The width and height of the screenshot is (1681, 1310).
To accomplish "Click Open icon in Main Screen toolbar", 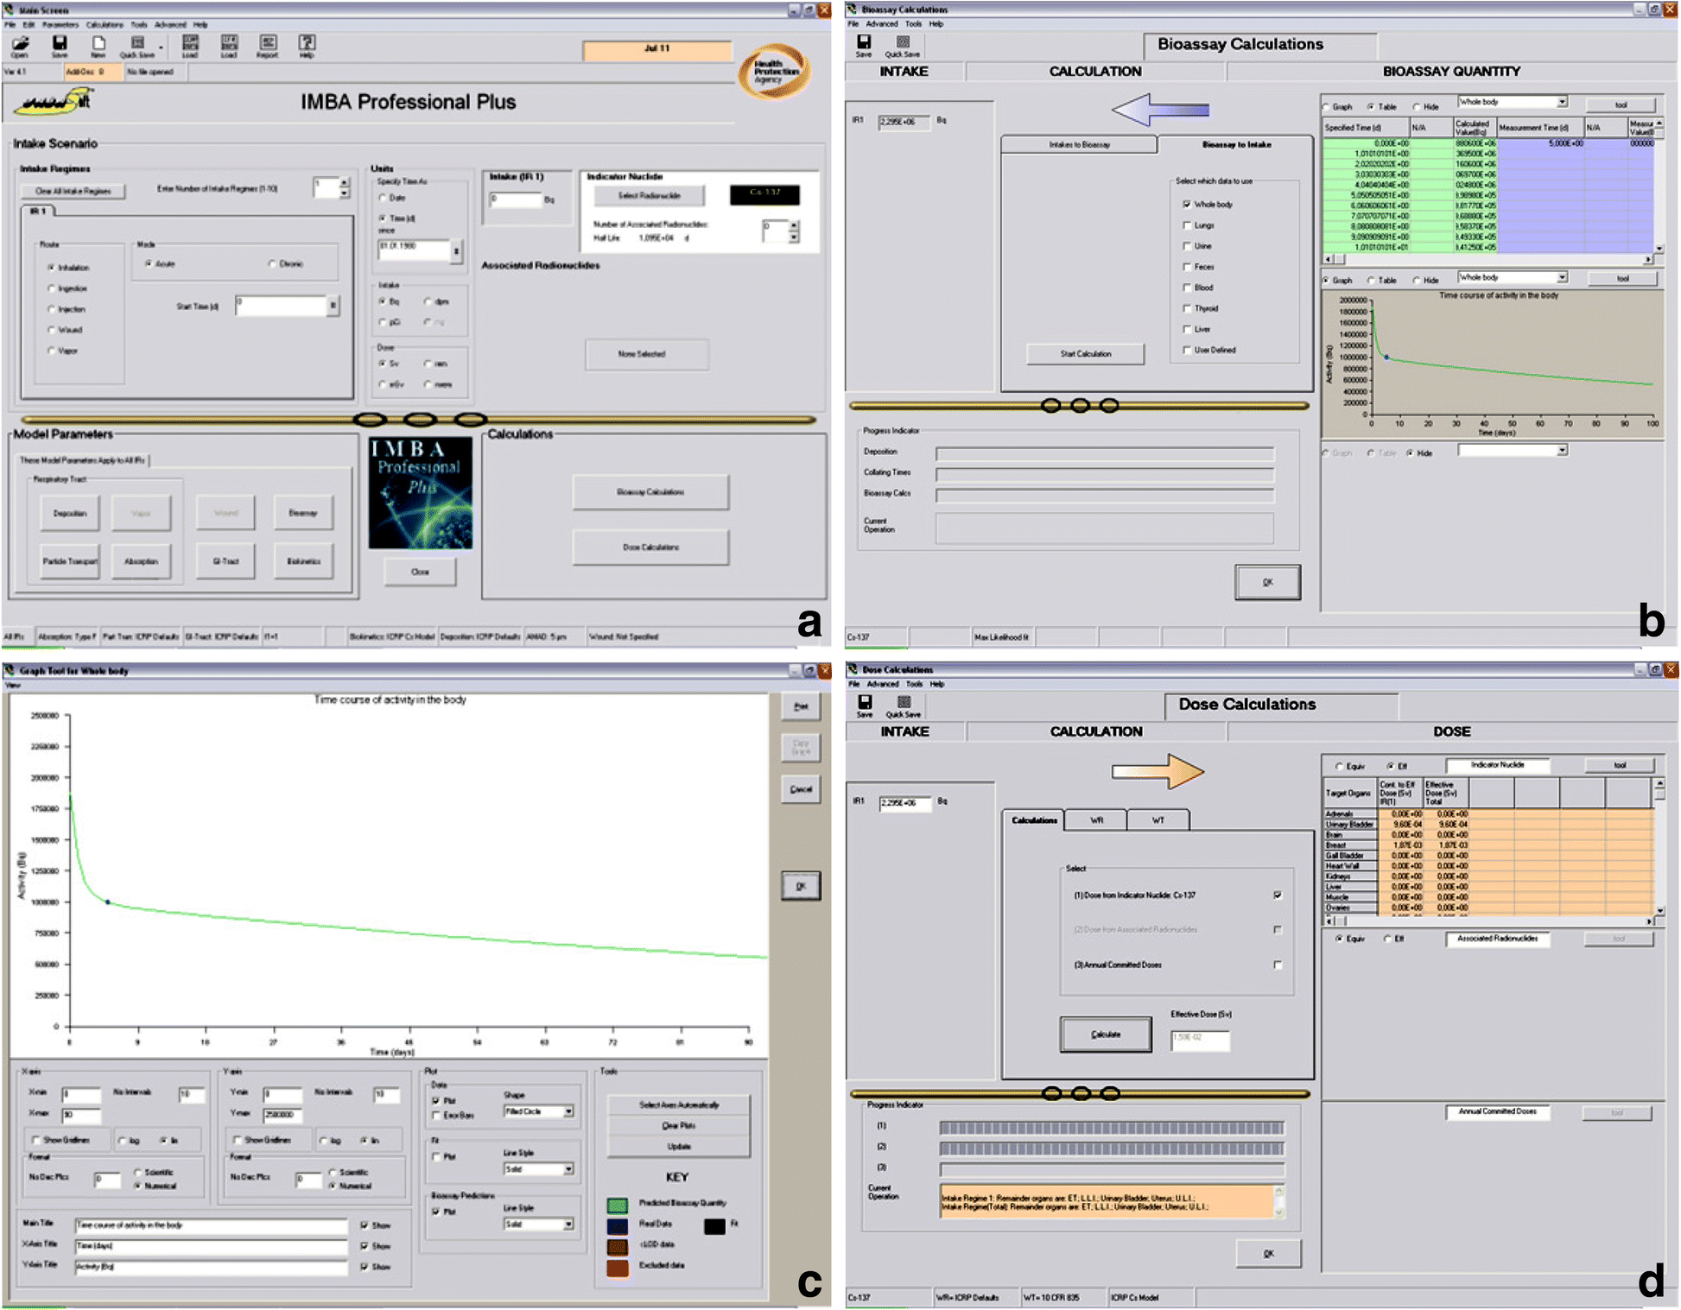I will click(20, 44).
